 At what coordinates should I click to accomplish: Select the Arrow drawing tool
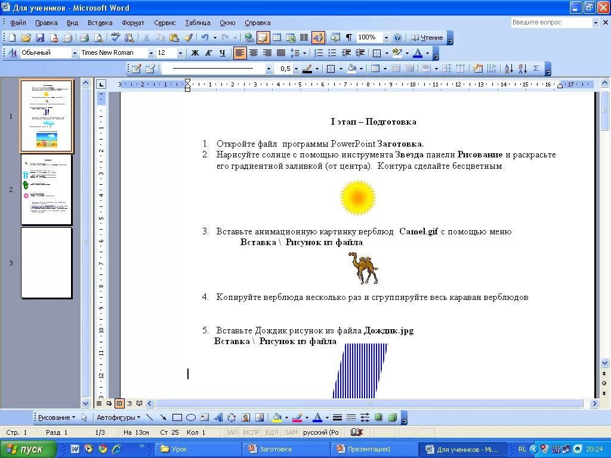click(x=163, y=417)
